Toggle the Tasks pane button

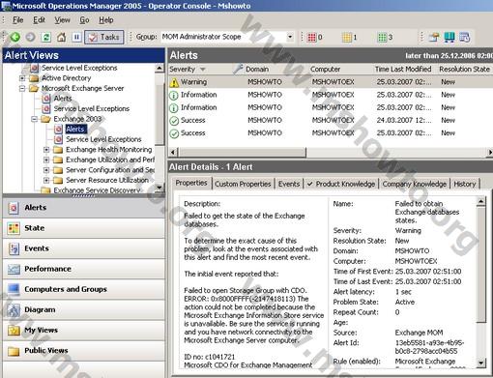click(x=104, y=37)
